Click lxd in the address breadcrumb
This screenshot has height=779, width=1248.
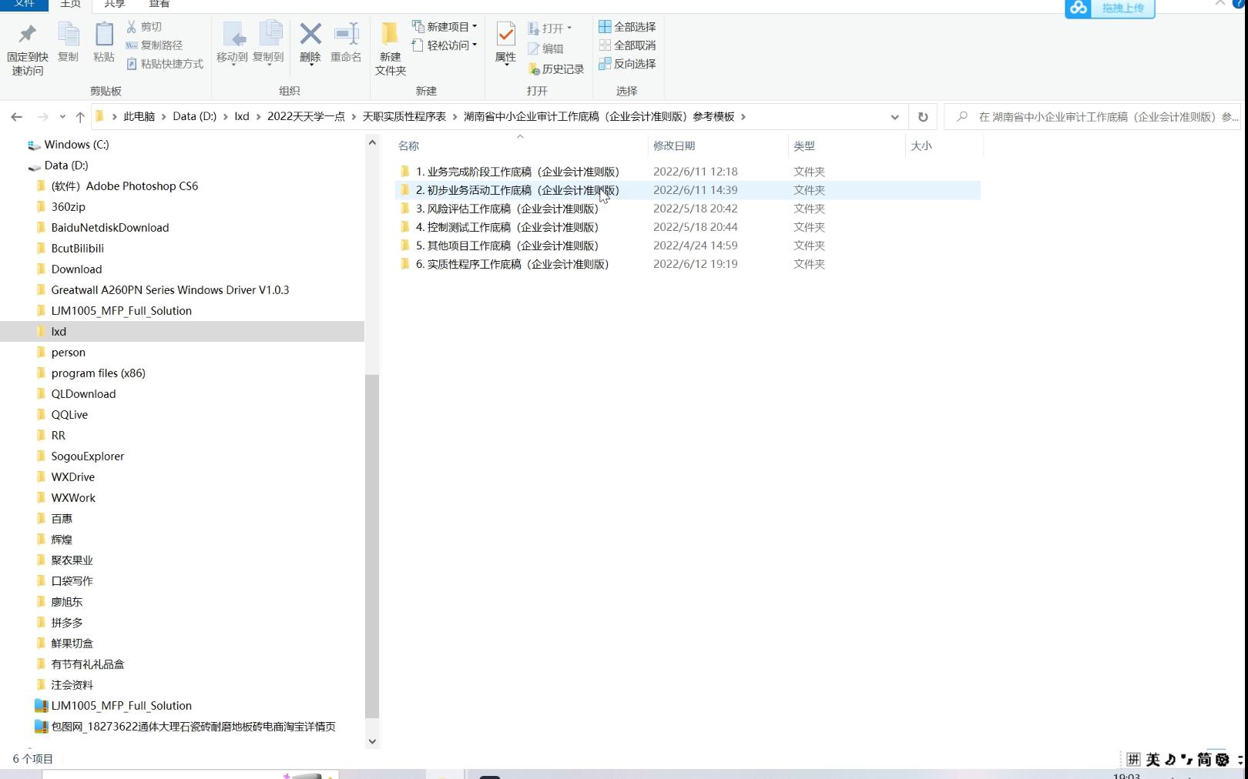(x=242, y=117)
